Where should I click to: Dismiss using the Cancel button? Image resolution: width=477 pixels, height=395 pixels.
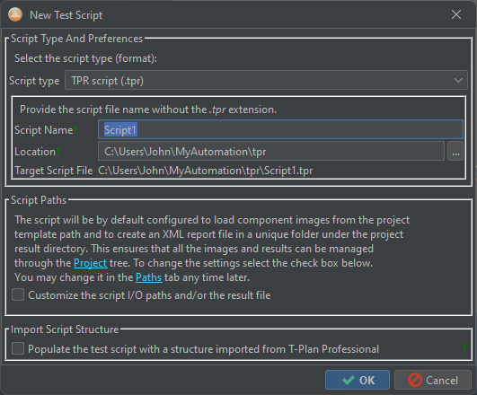click(x=433, y=380)
